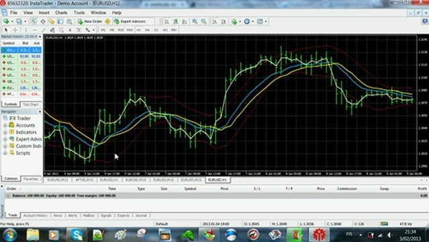
Task: Open the File menu
Action: click(x=13, y=13)
